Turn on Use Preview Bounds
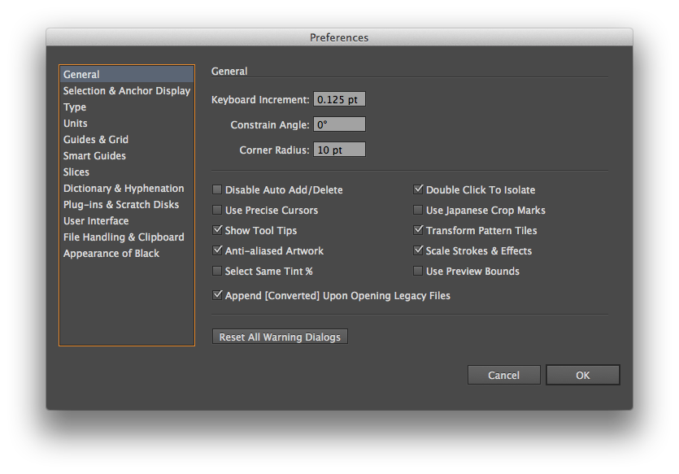The width and height of the screenshot is (679, 474). [418, 271]
